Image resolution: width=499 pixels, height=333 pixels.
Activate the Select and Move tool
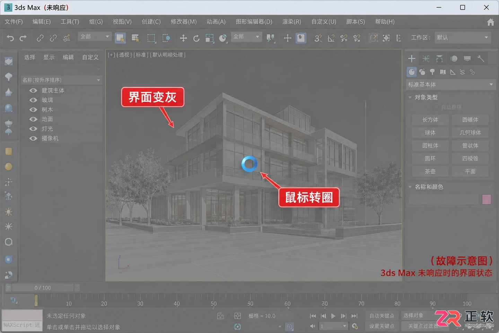coord(183,38)
